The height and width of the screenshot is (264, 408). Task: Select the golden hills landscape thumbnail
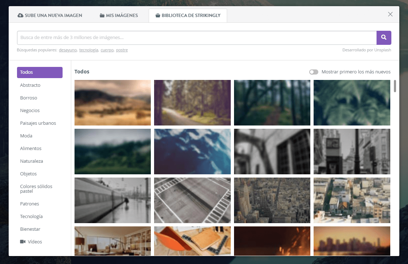click(x=112, y=103)
